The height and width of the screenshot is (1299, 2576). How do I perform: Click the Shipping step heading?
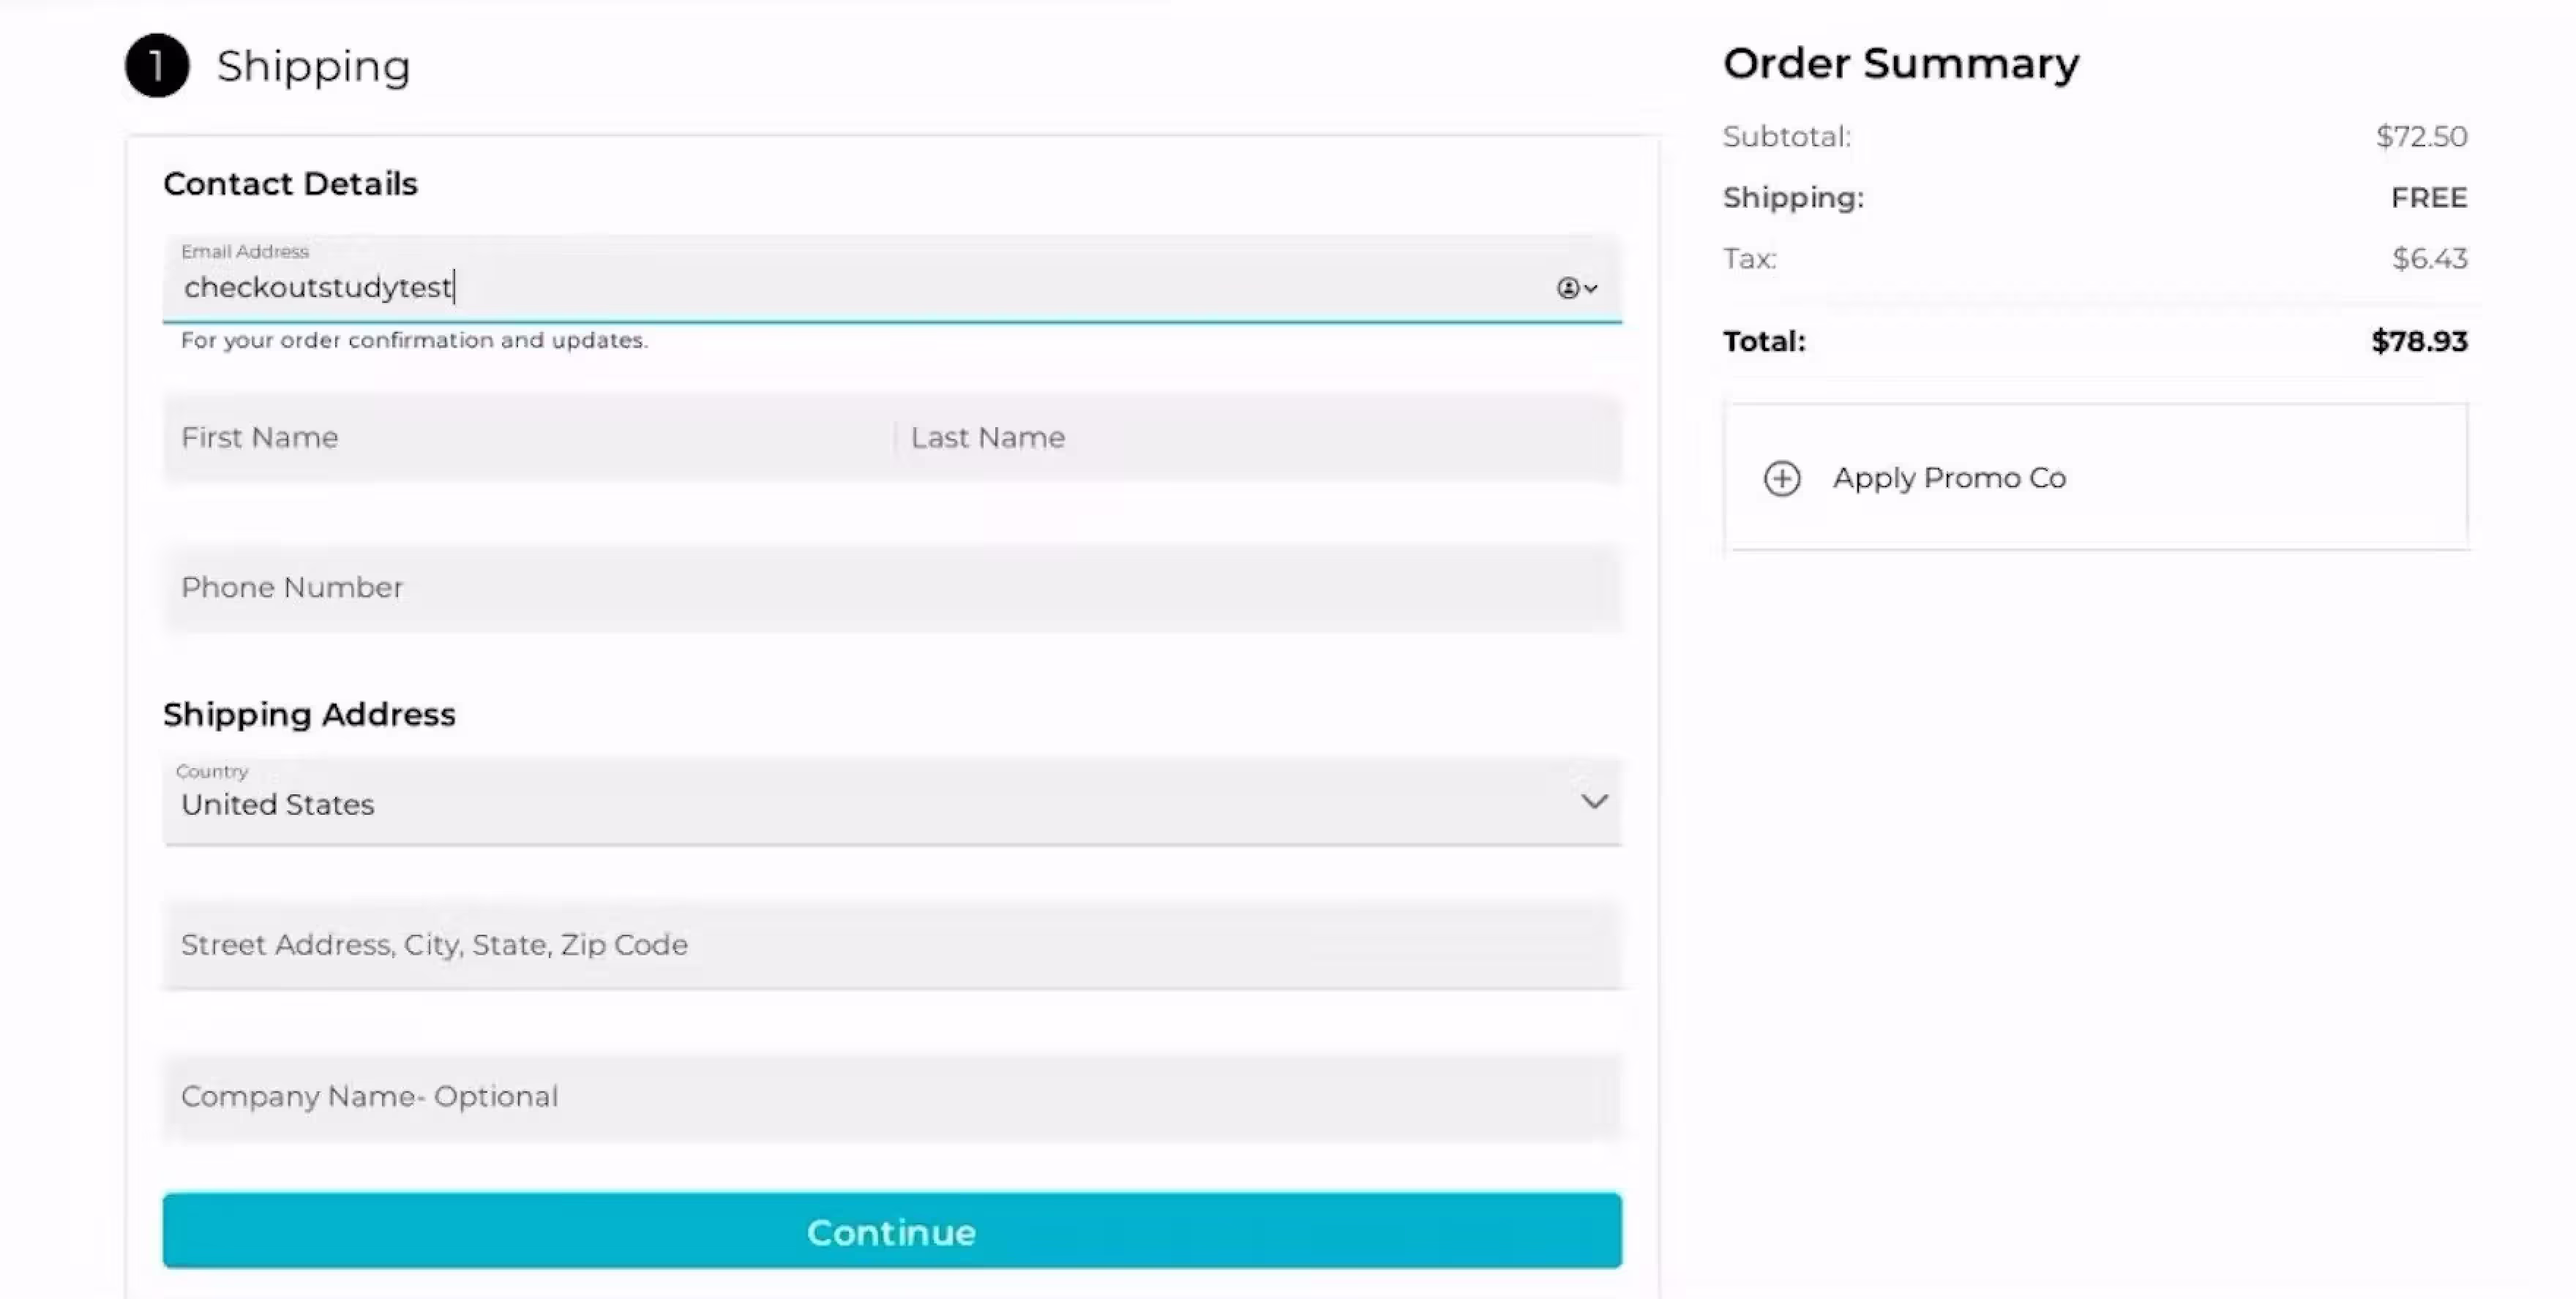(313, 66)
